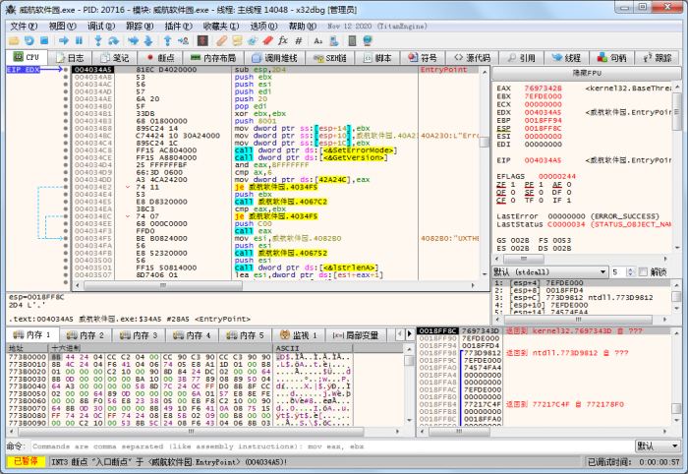
Task: Select the 内存 2 dump tab
Action: [x=86, y=335]
